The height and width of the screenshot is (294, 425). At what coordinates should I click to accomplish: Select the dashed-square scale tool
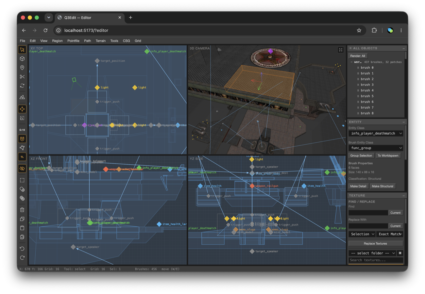point(22,118)
